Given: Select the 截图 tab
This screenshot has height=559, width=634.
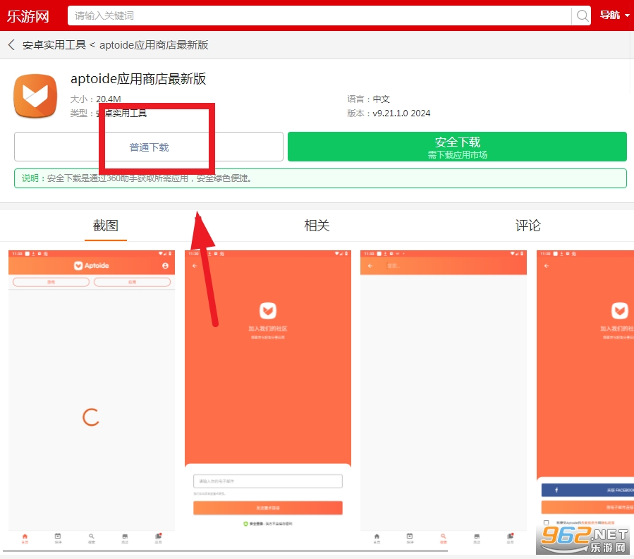Looking at the screenshot, I should coord(106,226).
